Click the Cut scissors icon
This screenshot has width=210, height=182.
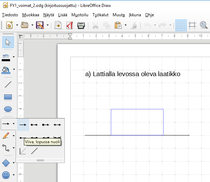[x=95, y=25]
